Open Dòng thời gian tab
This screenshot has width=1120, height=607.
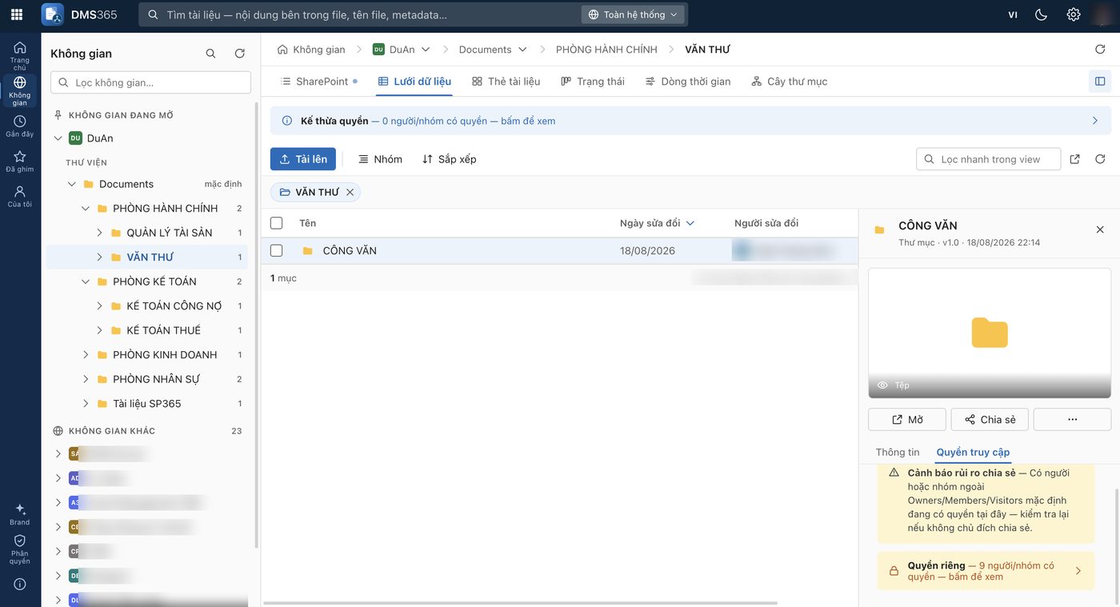(x=688, y=82)
